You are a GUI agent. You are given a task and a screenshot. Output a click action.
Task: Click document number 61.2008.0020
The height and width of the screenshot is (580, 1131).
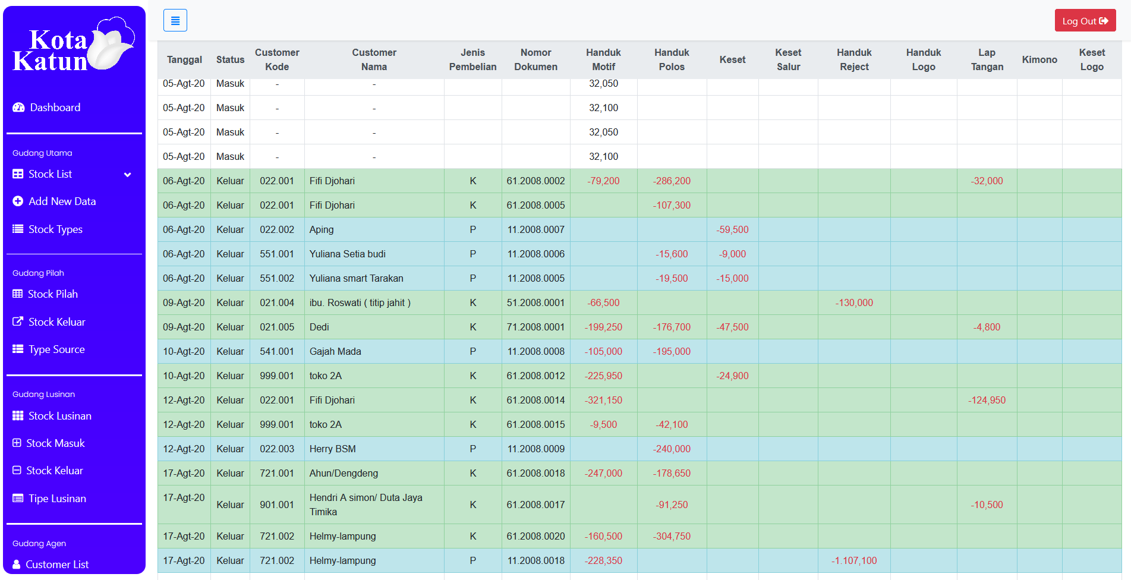535,536
